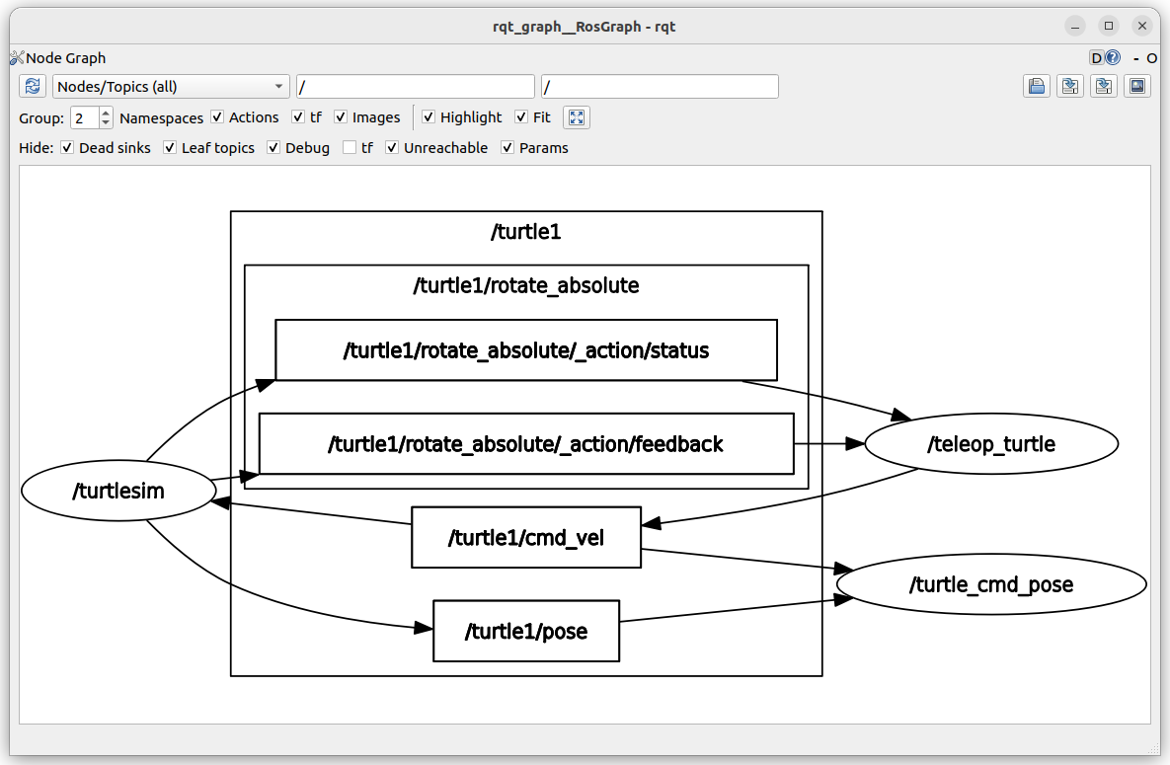This screenshot has width=1170, height=765.
Task: Click the rotate_absolute/_action/status topic
Action: tap(526, 350)
